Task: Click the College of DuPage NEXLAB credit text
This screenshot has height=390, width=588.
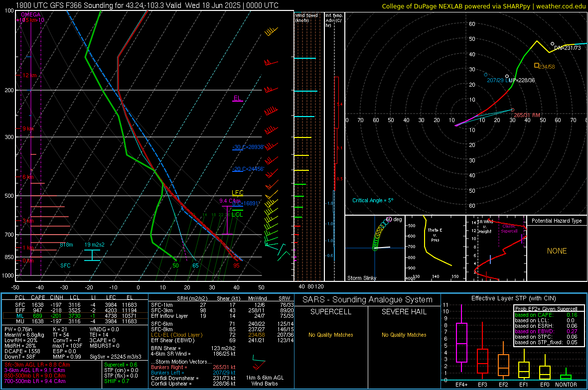Action: tap(483, 6)
